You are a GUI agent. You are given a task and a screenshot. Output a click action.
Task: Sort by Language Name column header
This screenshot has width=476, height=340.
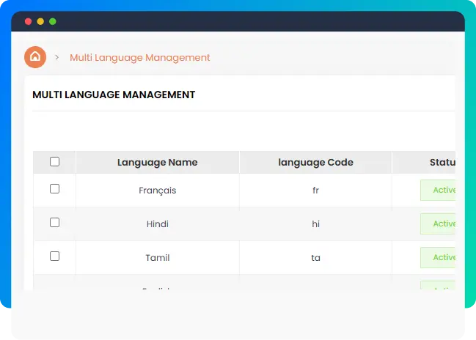[x=157, y=163]
